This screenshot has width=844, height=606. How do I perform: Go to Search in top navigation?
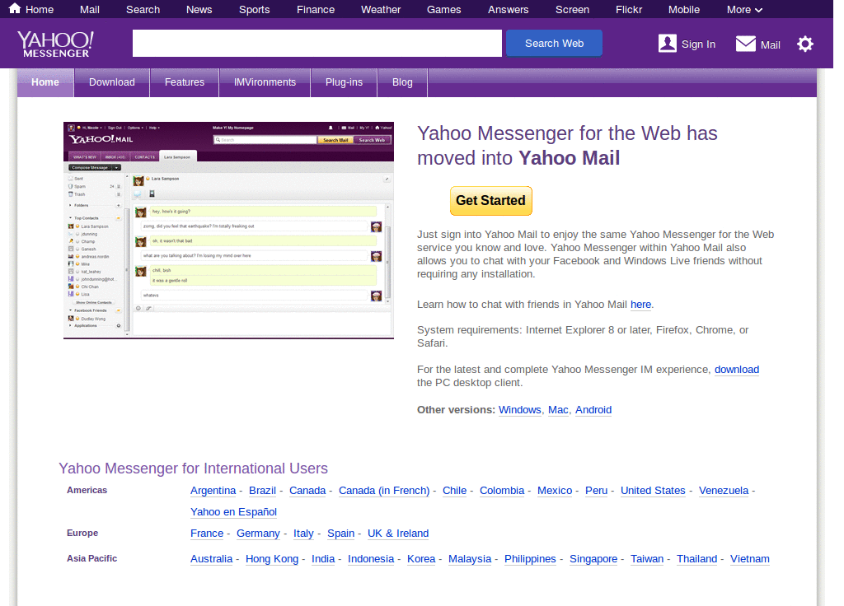[143, 10]
